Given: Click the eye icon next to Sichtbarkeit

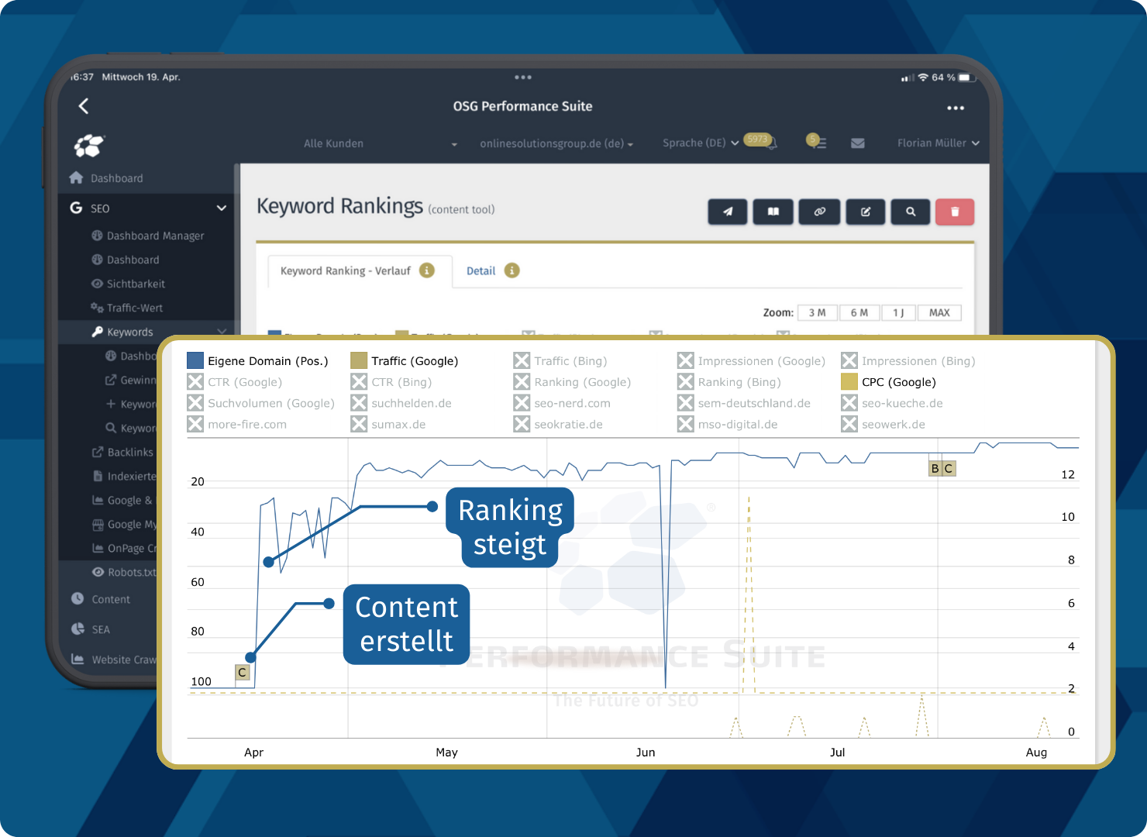Looking at the screenshot, I should pos(98,284).
